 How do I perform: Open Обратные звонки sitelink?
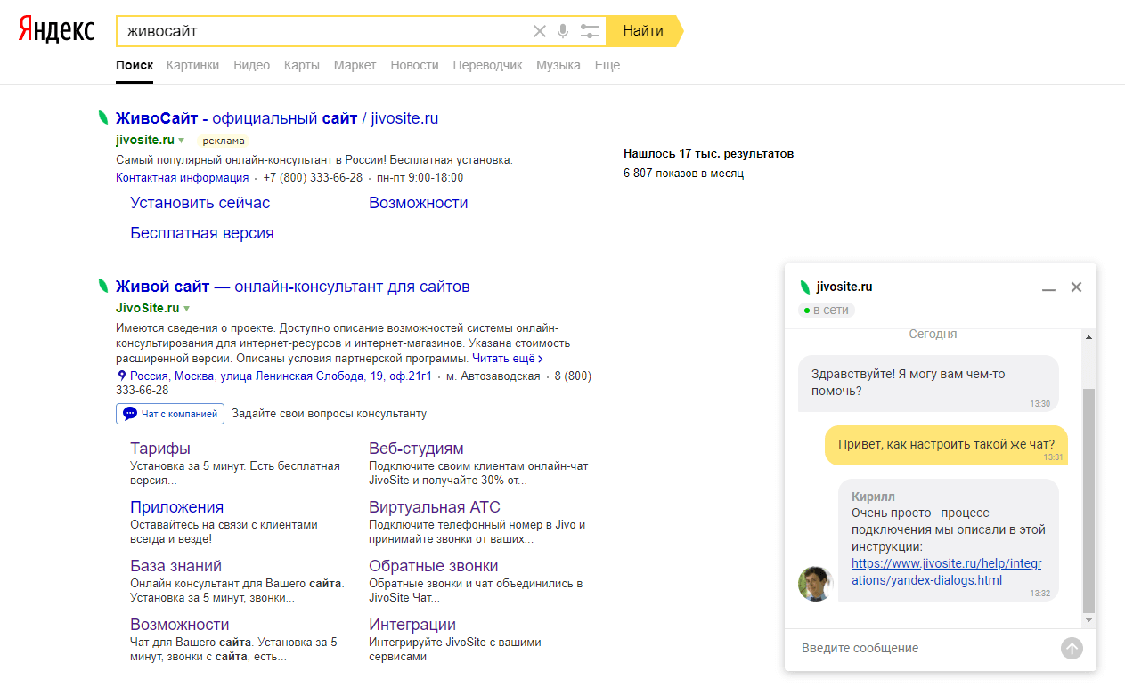(x=434, y=566)
